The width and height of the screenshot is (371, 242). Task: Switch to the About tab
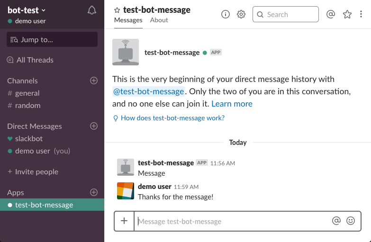pos(159,20)
